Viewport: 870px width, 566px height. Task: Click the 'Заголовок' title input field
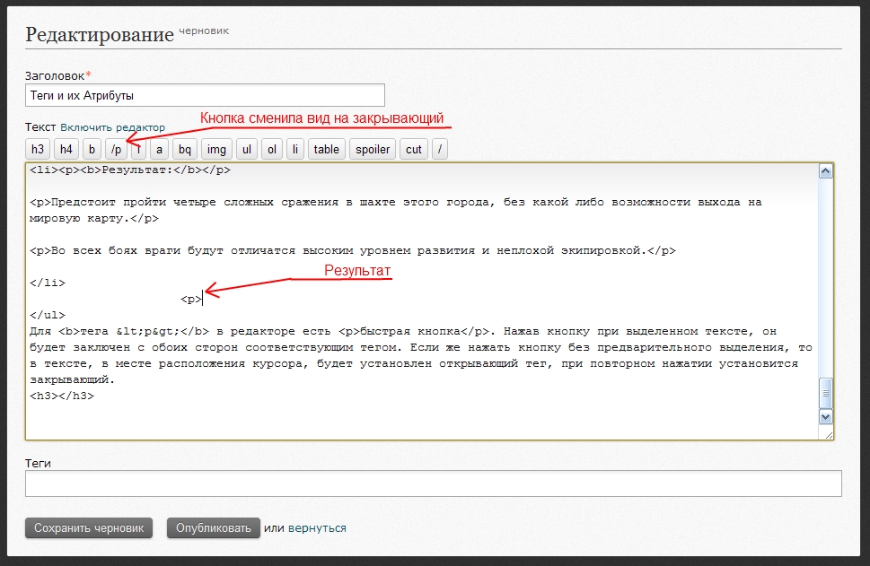pyautogui.click(x=205, y=95)
